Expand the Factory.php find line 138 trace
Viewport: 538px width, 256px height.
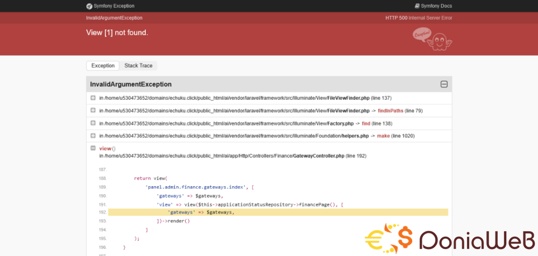pyautogui.click(x=93, y=123)
